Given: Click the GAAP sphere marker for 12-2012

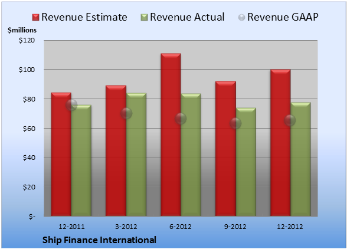Looking at the screenshot, I should pyautogui.click(x=290, y=120).
